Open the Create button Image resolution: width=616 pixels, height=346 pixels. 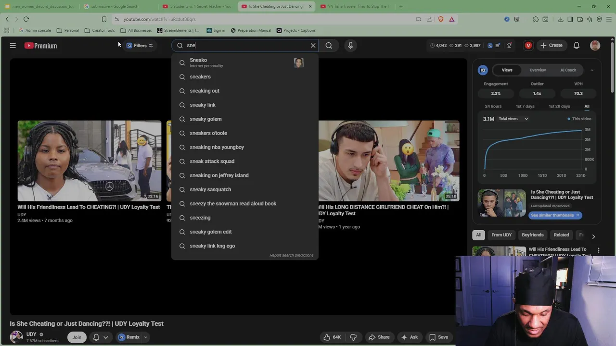tap(552, 45)
